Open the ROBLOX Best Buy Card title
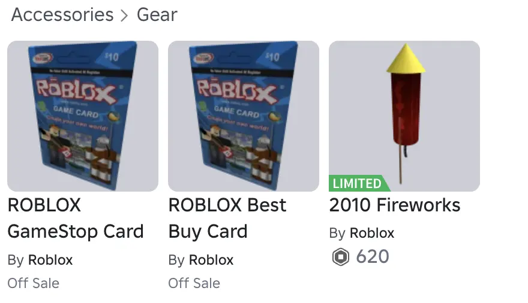Viewport: 528px width, 303px height. 227,219
